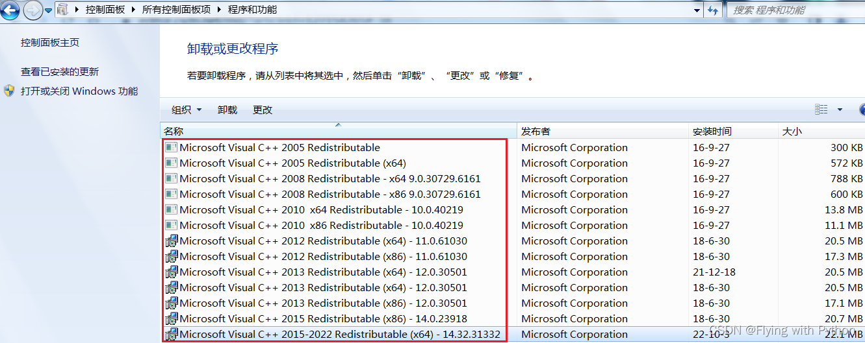Click icon of Visual C++ 2012 (x86) 11.0.61030
The width and height of the screenshot is (865, 343).
[172, 256]
